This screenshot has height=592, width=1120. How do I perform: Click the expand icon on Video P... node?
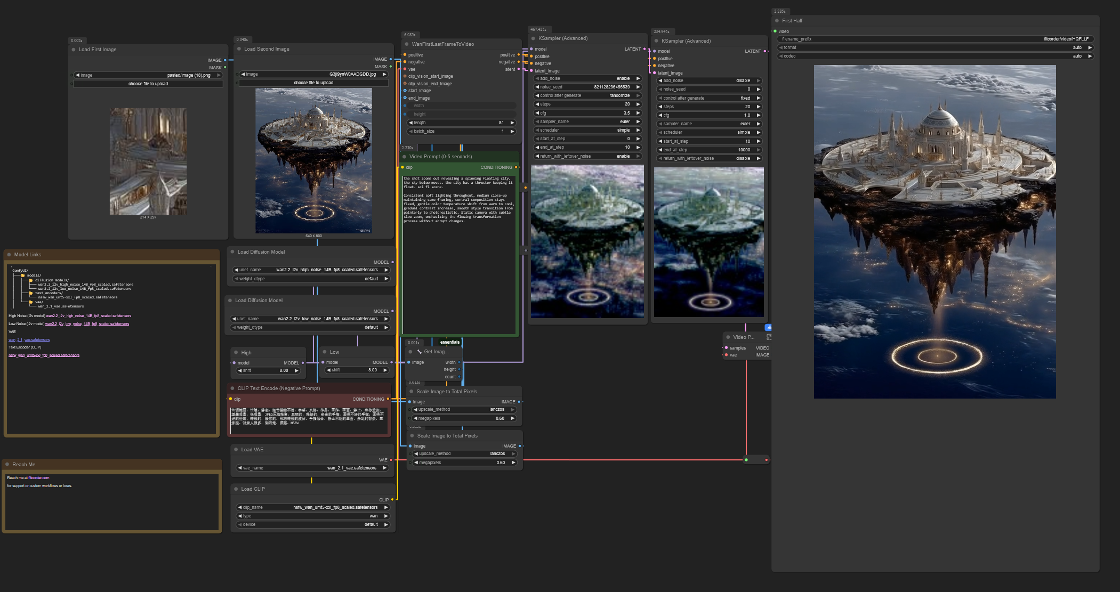pyautogui.click(x=769, y=337)
